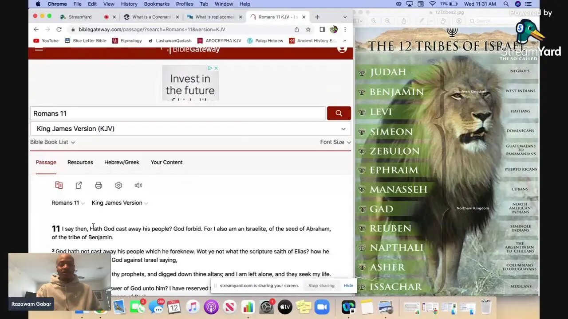Click Stop sharing button
The height and width of the screenshot is (319, 568).
(x=321, y=286)
